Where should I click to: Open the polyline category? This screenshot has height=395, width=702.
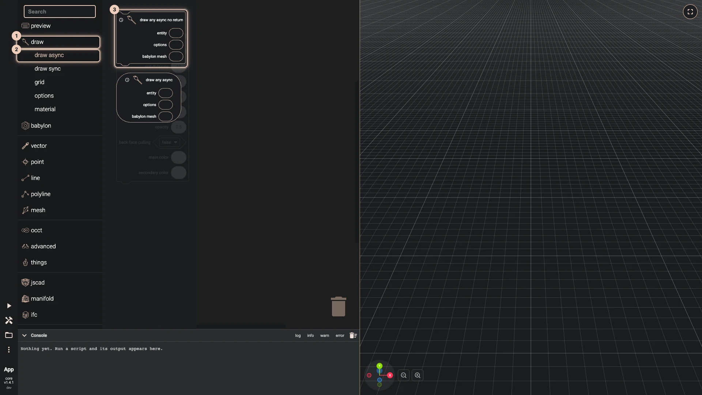coord(60,194)
